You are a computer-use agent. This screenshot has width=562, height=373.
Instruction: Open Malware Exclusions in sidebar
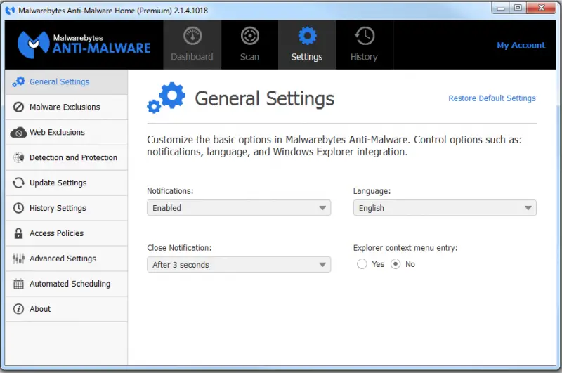[67, 107]
